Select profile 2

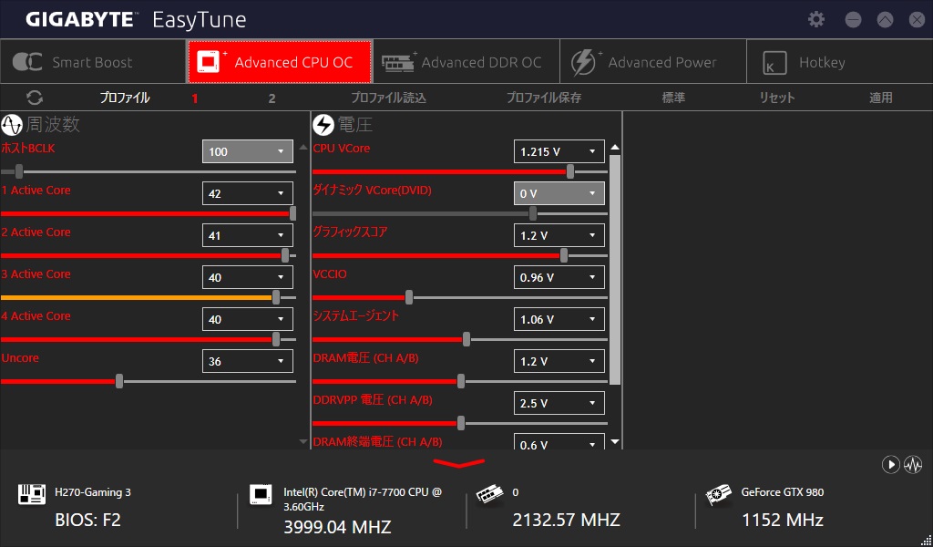[272, 98]
